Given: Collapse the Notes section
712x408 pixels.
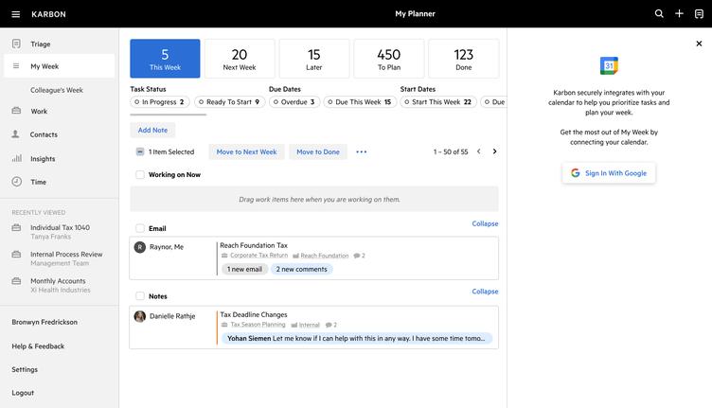Looking at the screenshot, I should pyautogui.click(x=485, y=291).
